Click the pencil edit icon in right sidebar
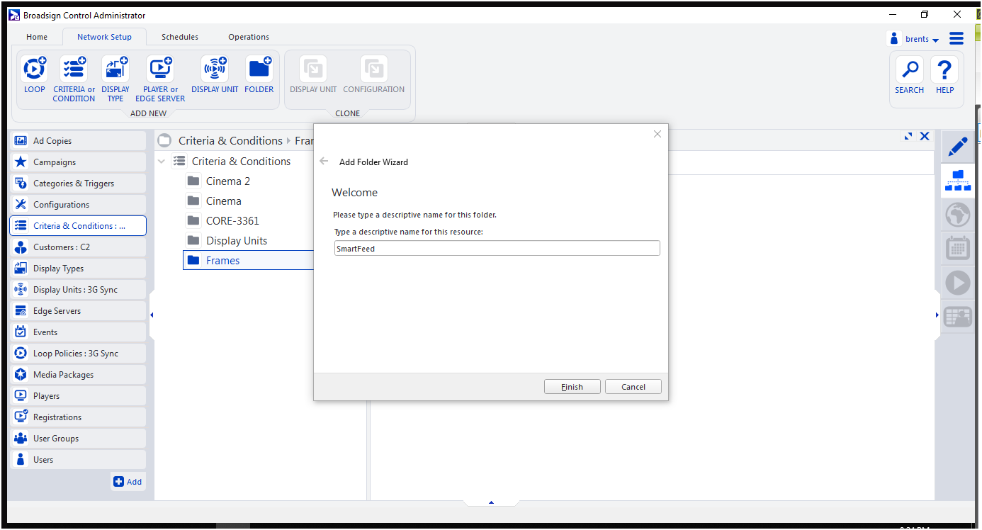The image size is (982, 530). [957, 147]
